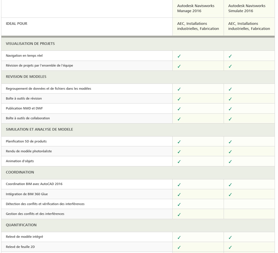
Task: Select Simulate checkmark for Relevé de feuille 2D
Action: click(230, 247)
